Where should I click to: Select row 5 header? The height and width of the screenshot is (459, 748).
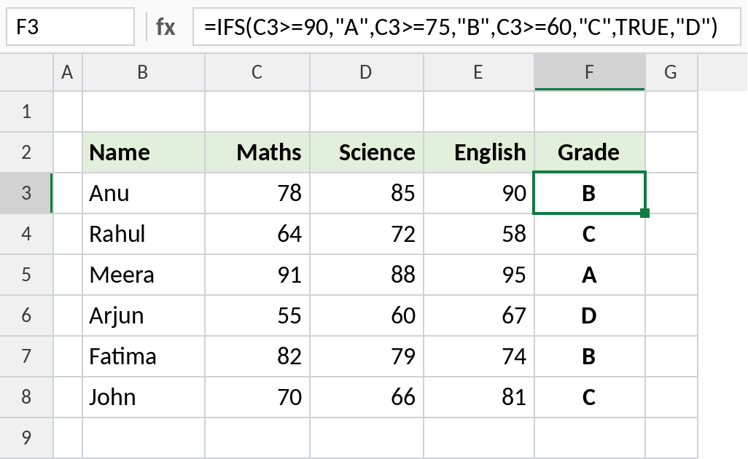click(26, 275)
